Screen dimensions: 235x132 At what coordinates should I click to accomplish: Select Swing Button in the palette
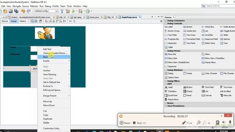click(188, 27)
